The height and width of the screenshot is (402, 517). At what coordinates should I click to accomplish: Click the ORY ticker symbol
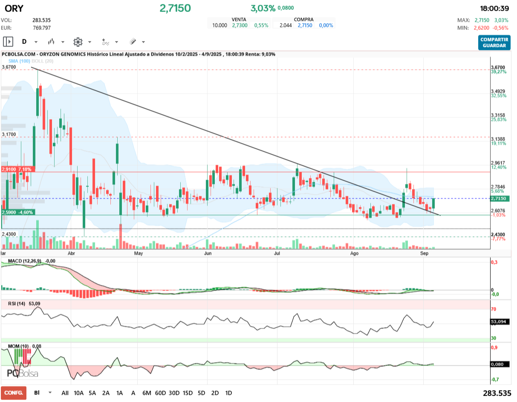click(14, 9)
